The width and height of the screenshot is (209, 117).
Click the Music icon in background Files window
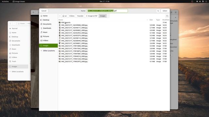pyautogui.click(x=10, y=49)
